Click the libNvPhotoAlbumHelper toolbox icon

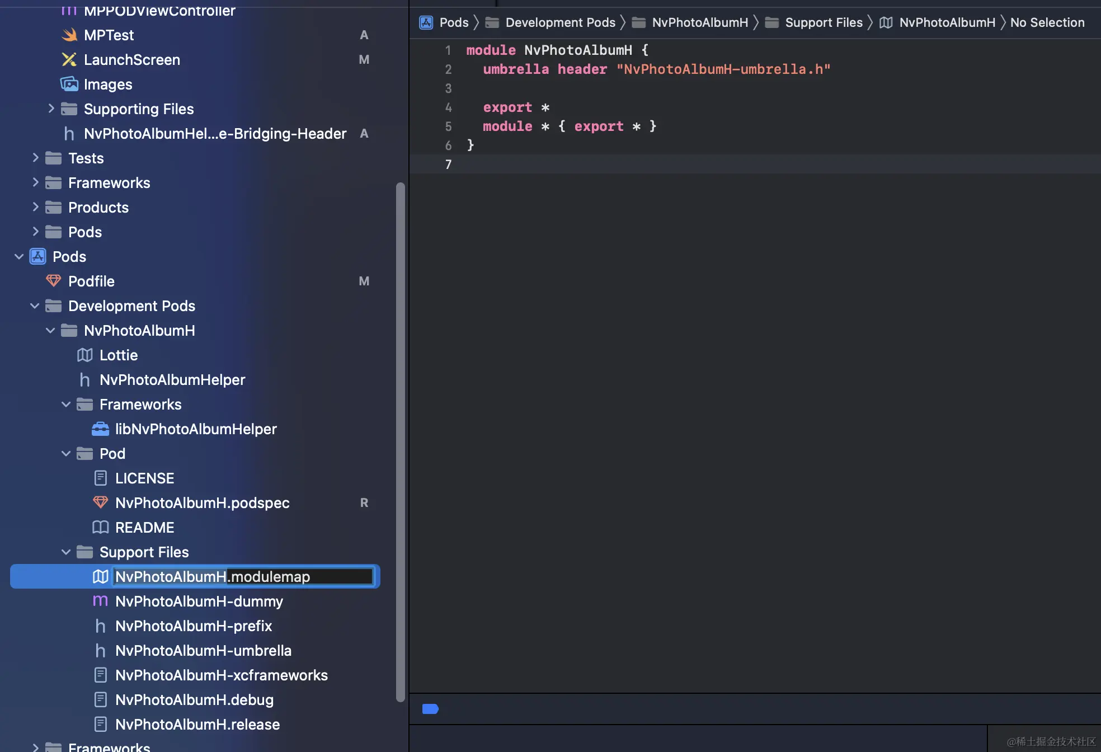100,429
